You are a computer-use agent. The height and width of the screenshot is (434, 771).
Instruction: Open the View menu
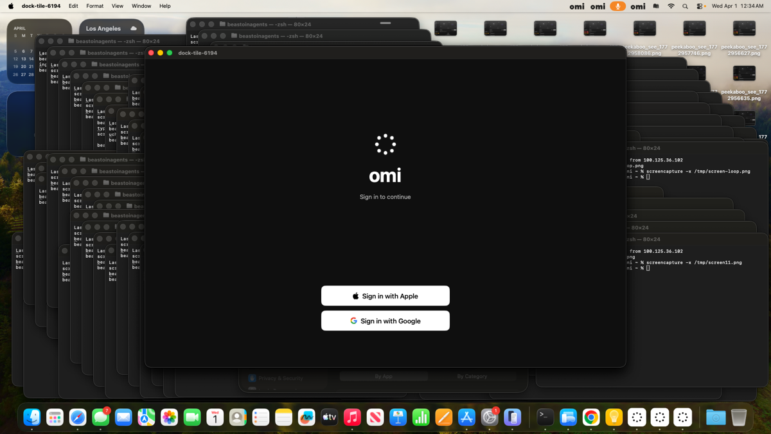tap(118, 6)
